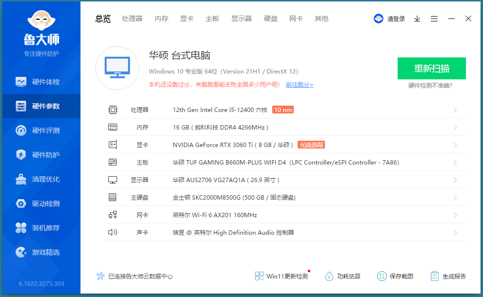Click the 显示器 monitor row icon
Viewport: 483px width, 297px height.
click(113, 180)
